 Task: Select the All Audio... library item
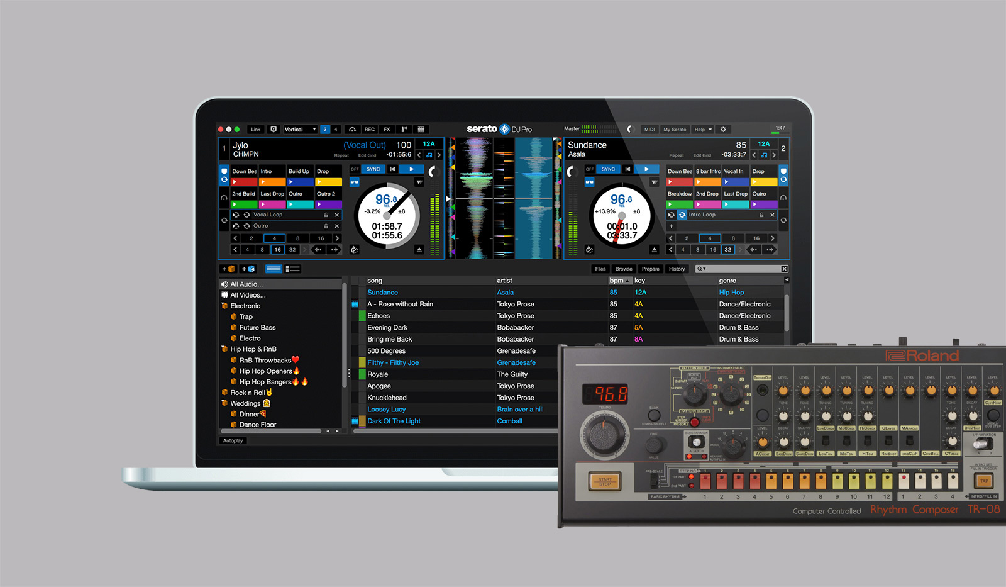pyautogui.click(x=281, y=284)
